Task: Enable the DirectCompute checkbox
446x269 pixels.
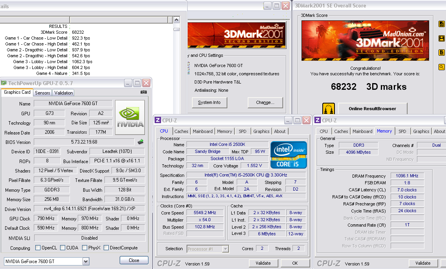Action: tap(106, 248)
